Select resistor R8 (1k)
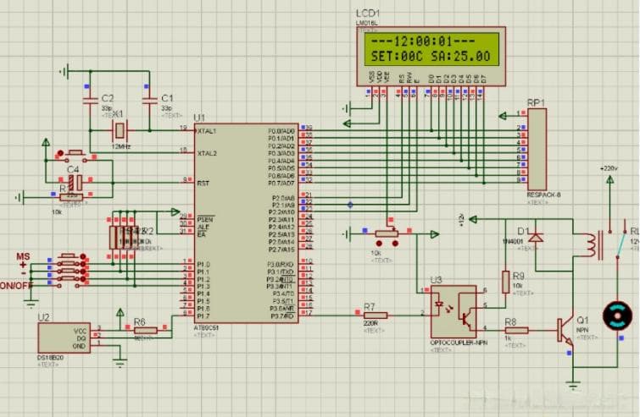The height and width of the screenshot is (417, 640). pyautogui.click(x=516, y=330)
